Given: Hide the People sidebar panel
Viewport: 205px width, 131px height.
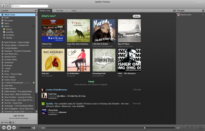Looking at the screenshot, I should pos(174,10).
